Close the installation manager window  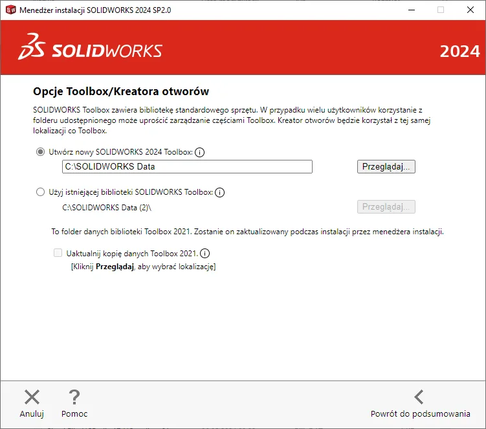tap(470, 10)
